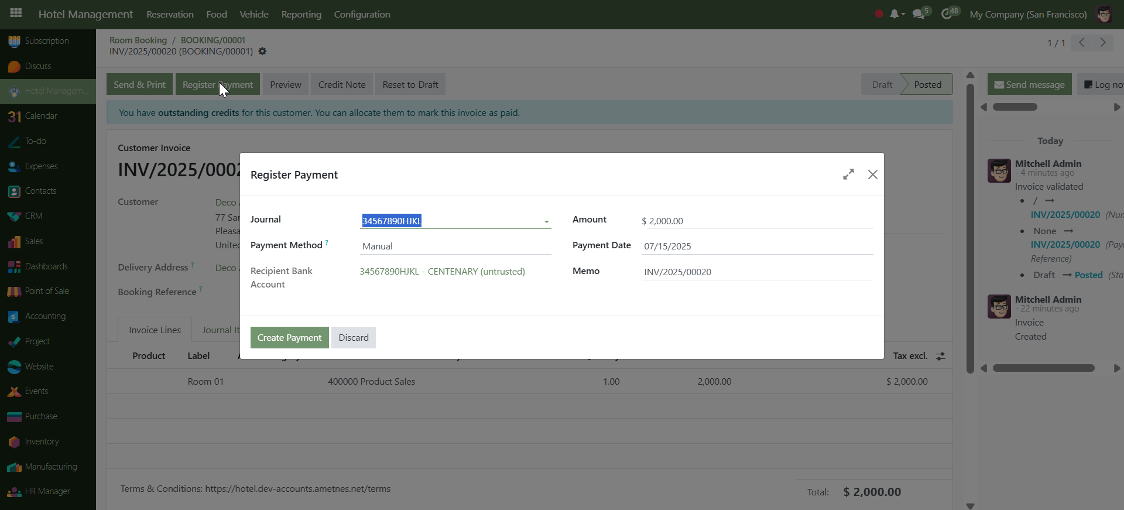
Task: Expand the Register Payment dialog to fullscreen
Action: click(x=848, y=174)
